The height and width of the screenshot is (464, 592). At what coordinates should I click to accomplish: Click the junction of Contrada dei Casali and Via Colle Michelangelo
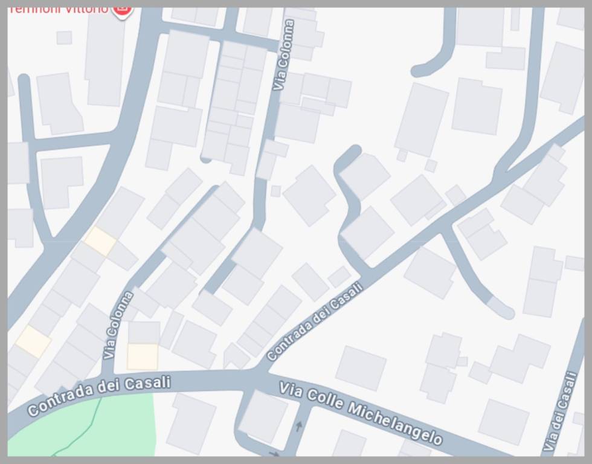pyautogui.click(x=259, y=377)
